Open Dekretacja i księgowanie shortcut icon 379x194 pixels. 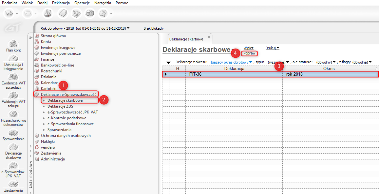[13, 58]
